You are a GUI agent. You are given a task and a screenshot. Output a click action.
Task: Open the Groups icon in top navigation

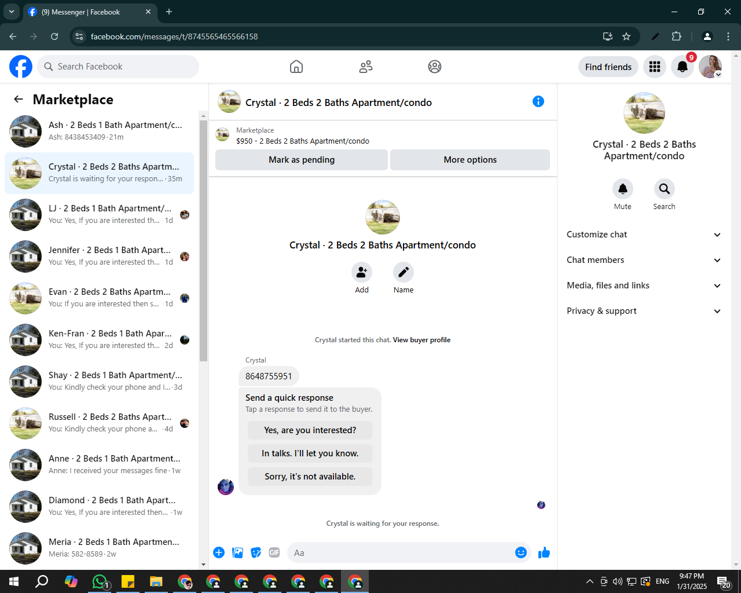tap(435, 67)
